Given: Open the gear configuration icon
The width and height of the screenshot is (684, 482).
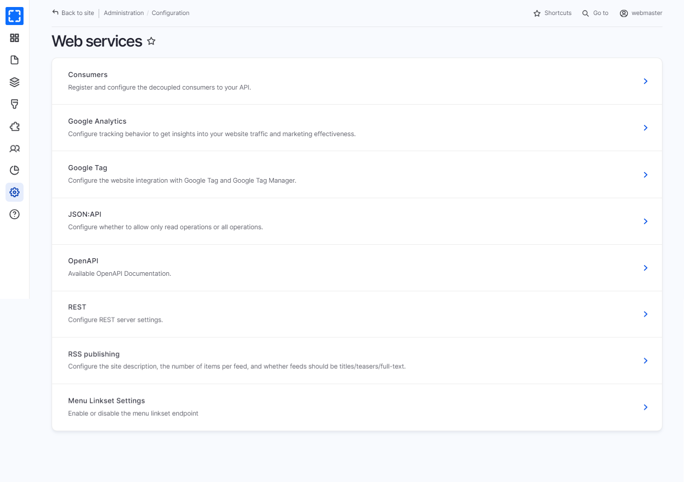Looking at the screenshot, I should click(15, 192).
